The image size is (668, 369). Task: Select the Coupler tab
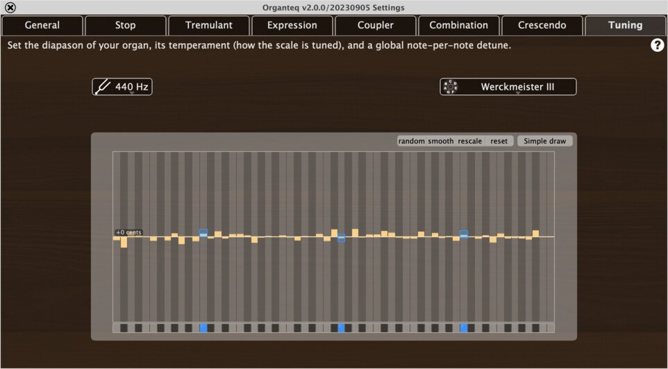(376, 26)
